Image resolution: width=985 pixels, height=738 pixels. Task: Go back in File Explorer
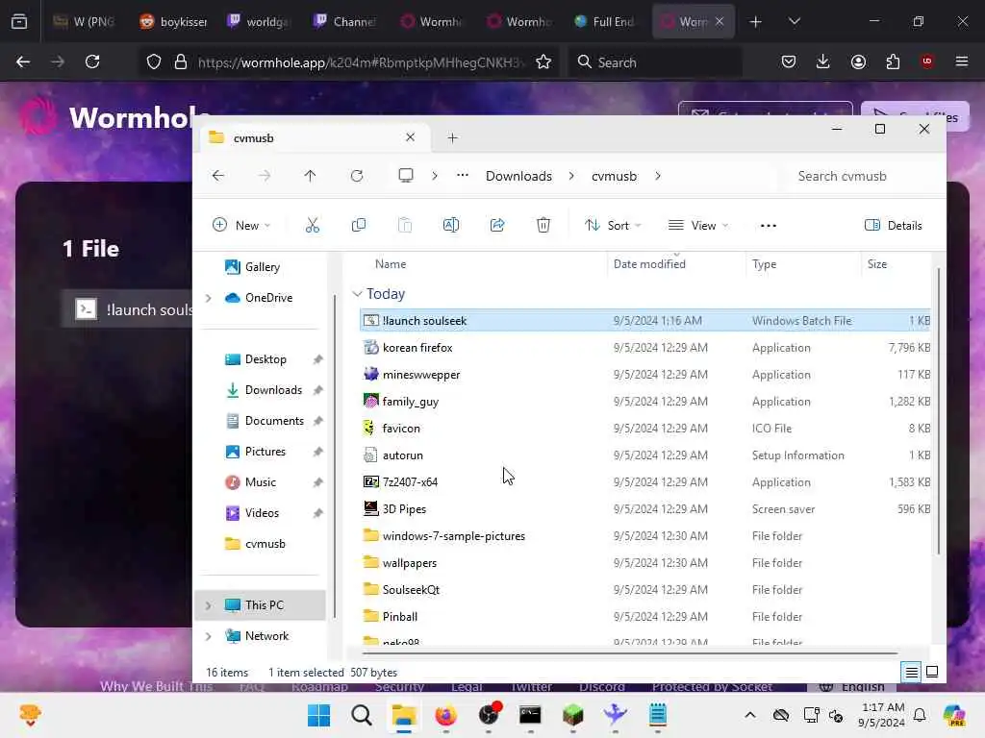[218, 176]
